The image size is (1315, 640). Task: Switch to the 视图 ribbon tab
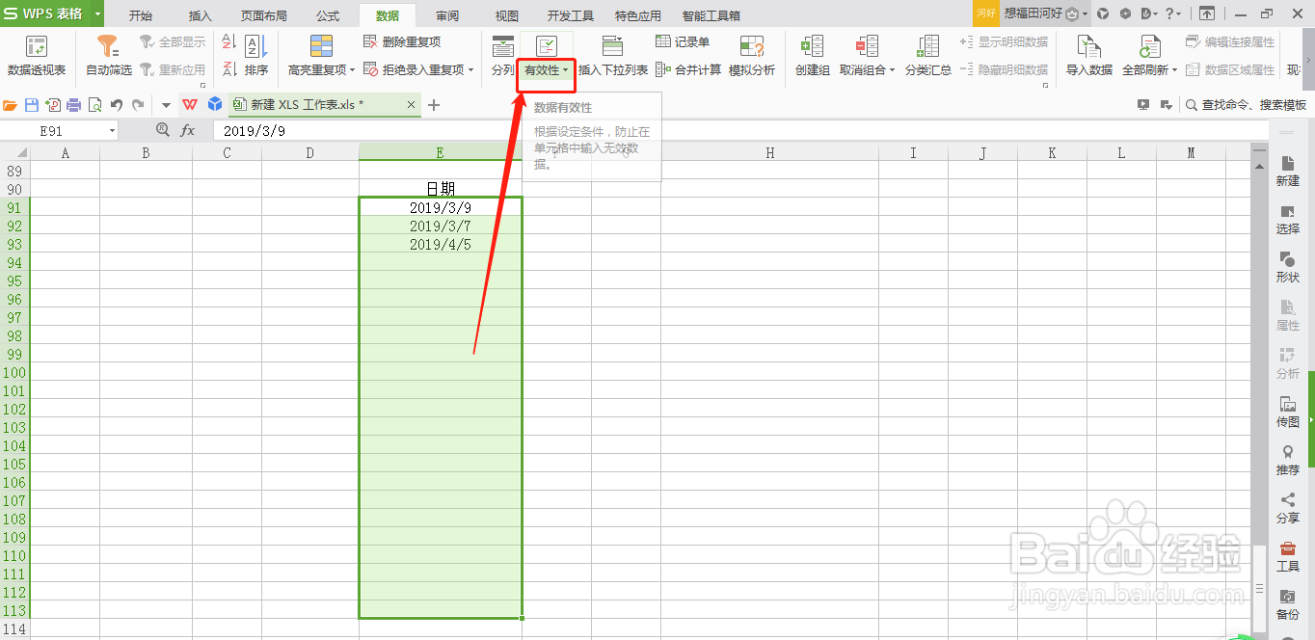click(506, 15)
